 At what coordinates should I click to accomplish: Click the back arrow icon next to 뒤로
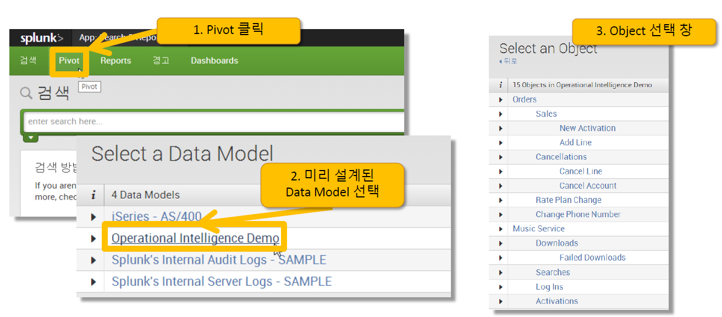point(501,60)
